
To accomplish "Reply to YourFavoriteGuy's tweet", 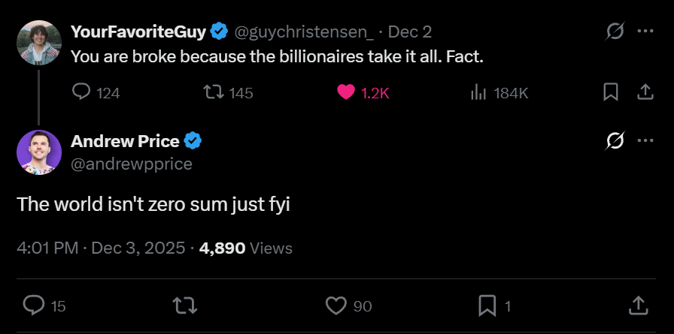I will (81, 92).
